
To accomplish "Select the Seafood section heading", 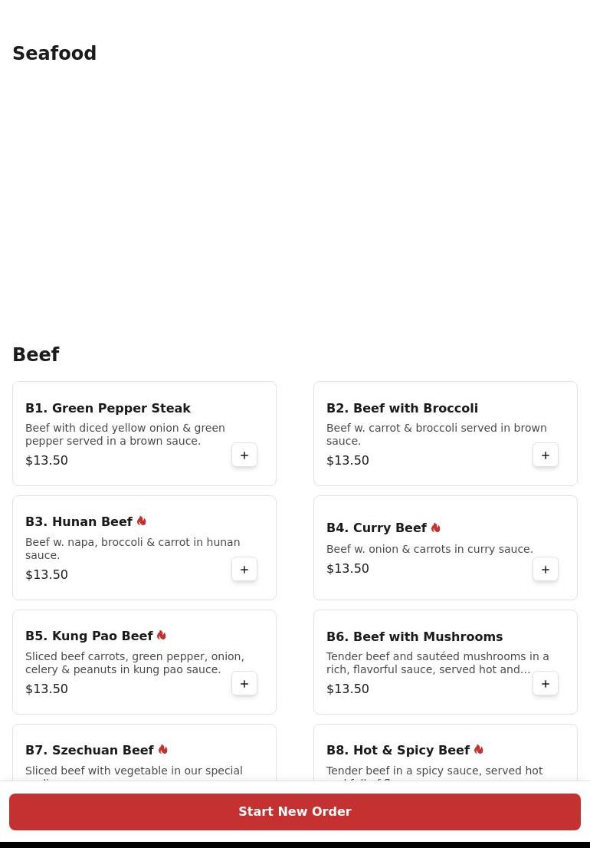I will (x=54, y=54).
